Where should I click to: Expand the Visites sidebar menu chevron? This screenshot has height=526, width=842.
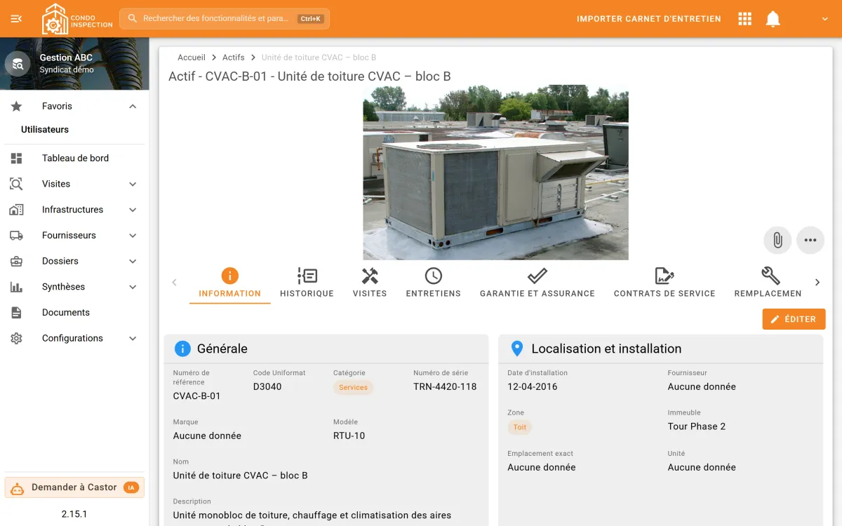pyautogui.click(x=133, y=184)
